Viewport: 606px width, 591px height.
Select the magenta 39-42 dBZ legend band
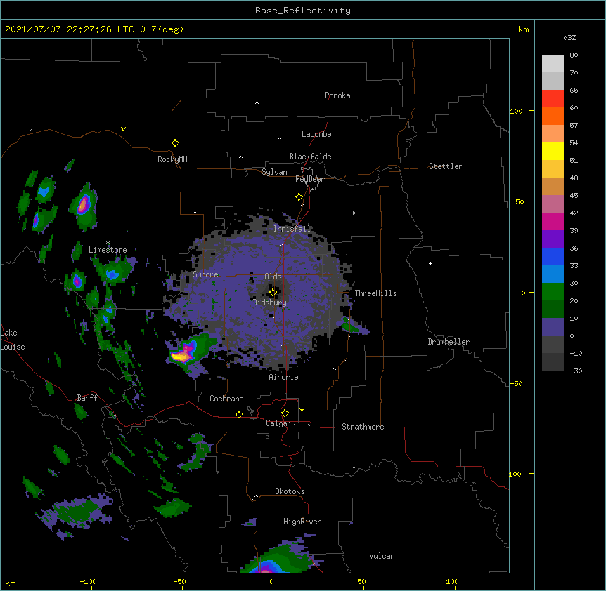tap(553, 221)
